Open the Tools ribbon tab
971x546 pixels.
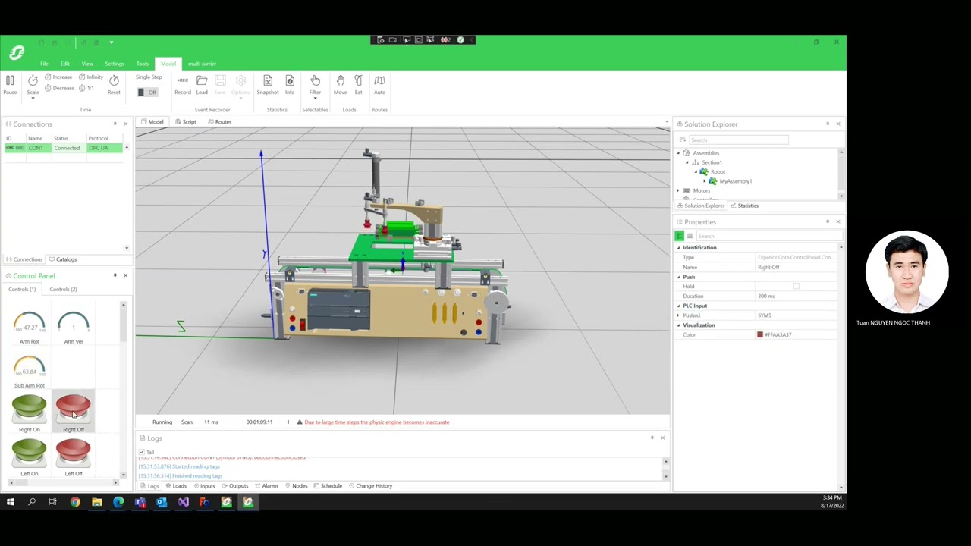coord(143,64)
